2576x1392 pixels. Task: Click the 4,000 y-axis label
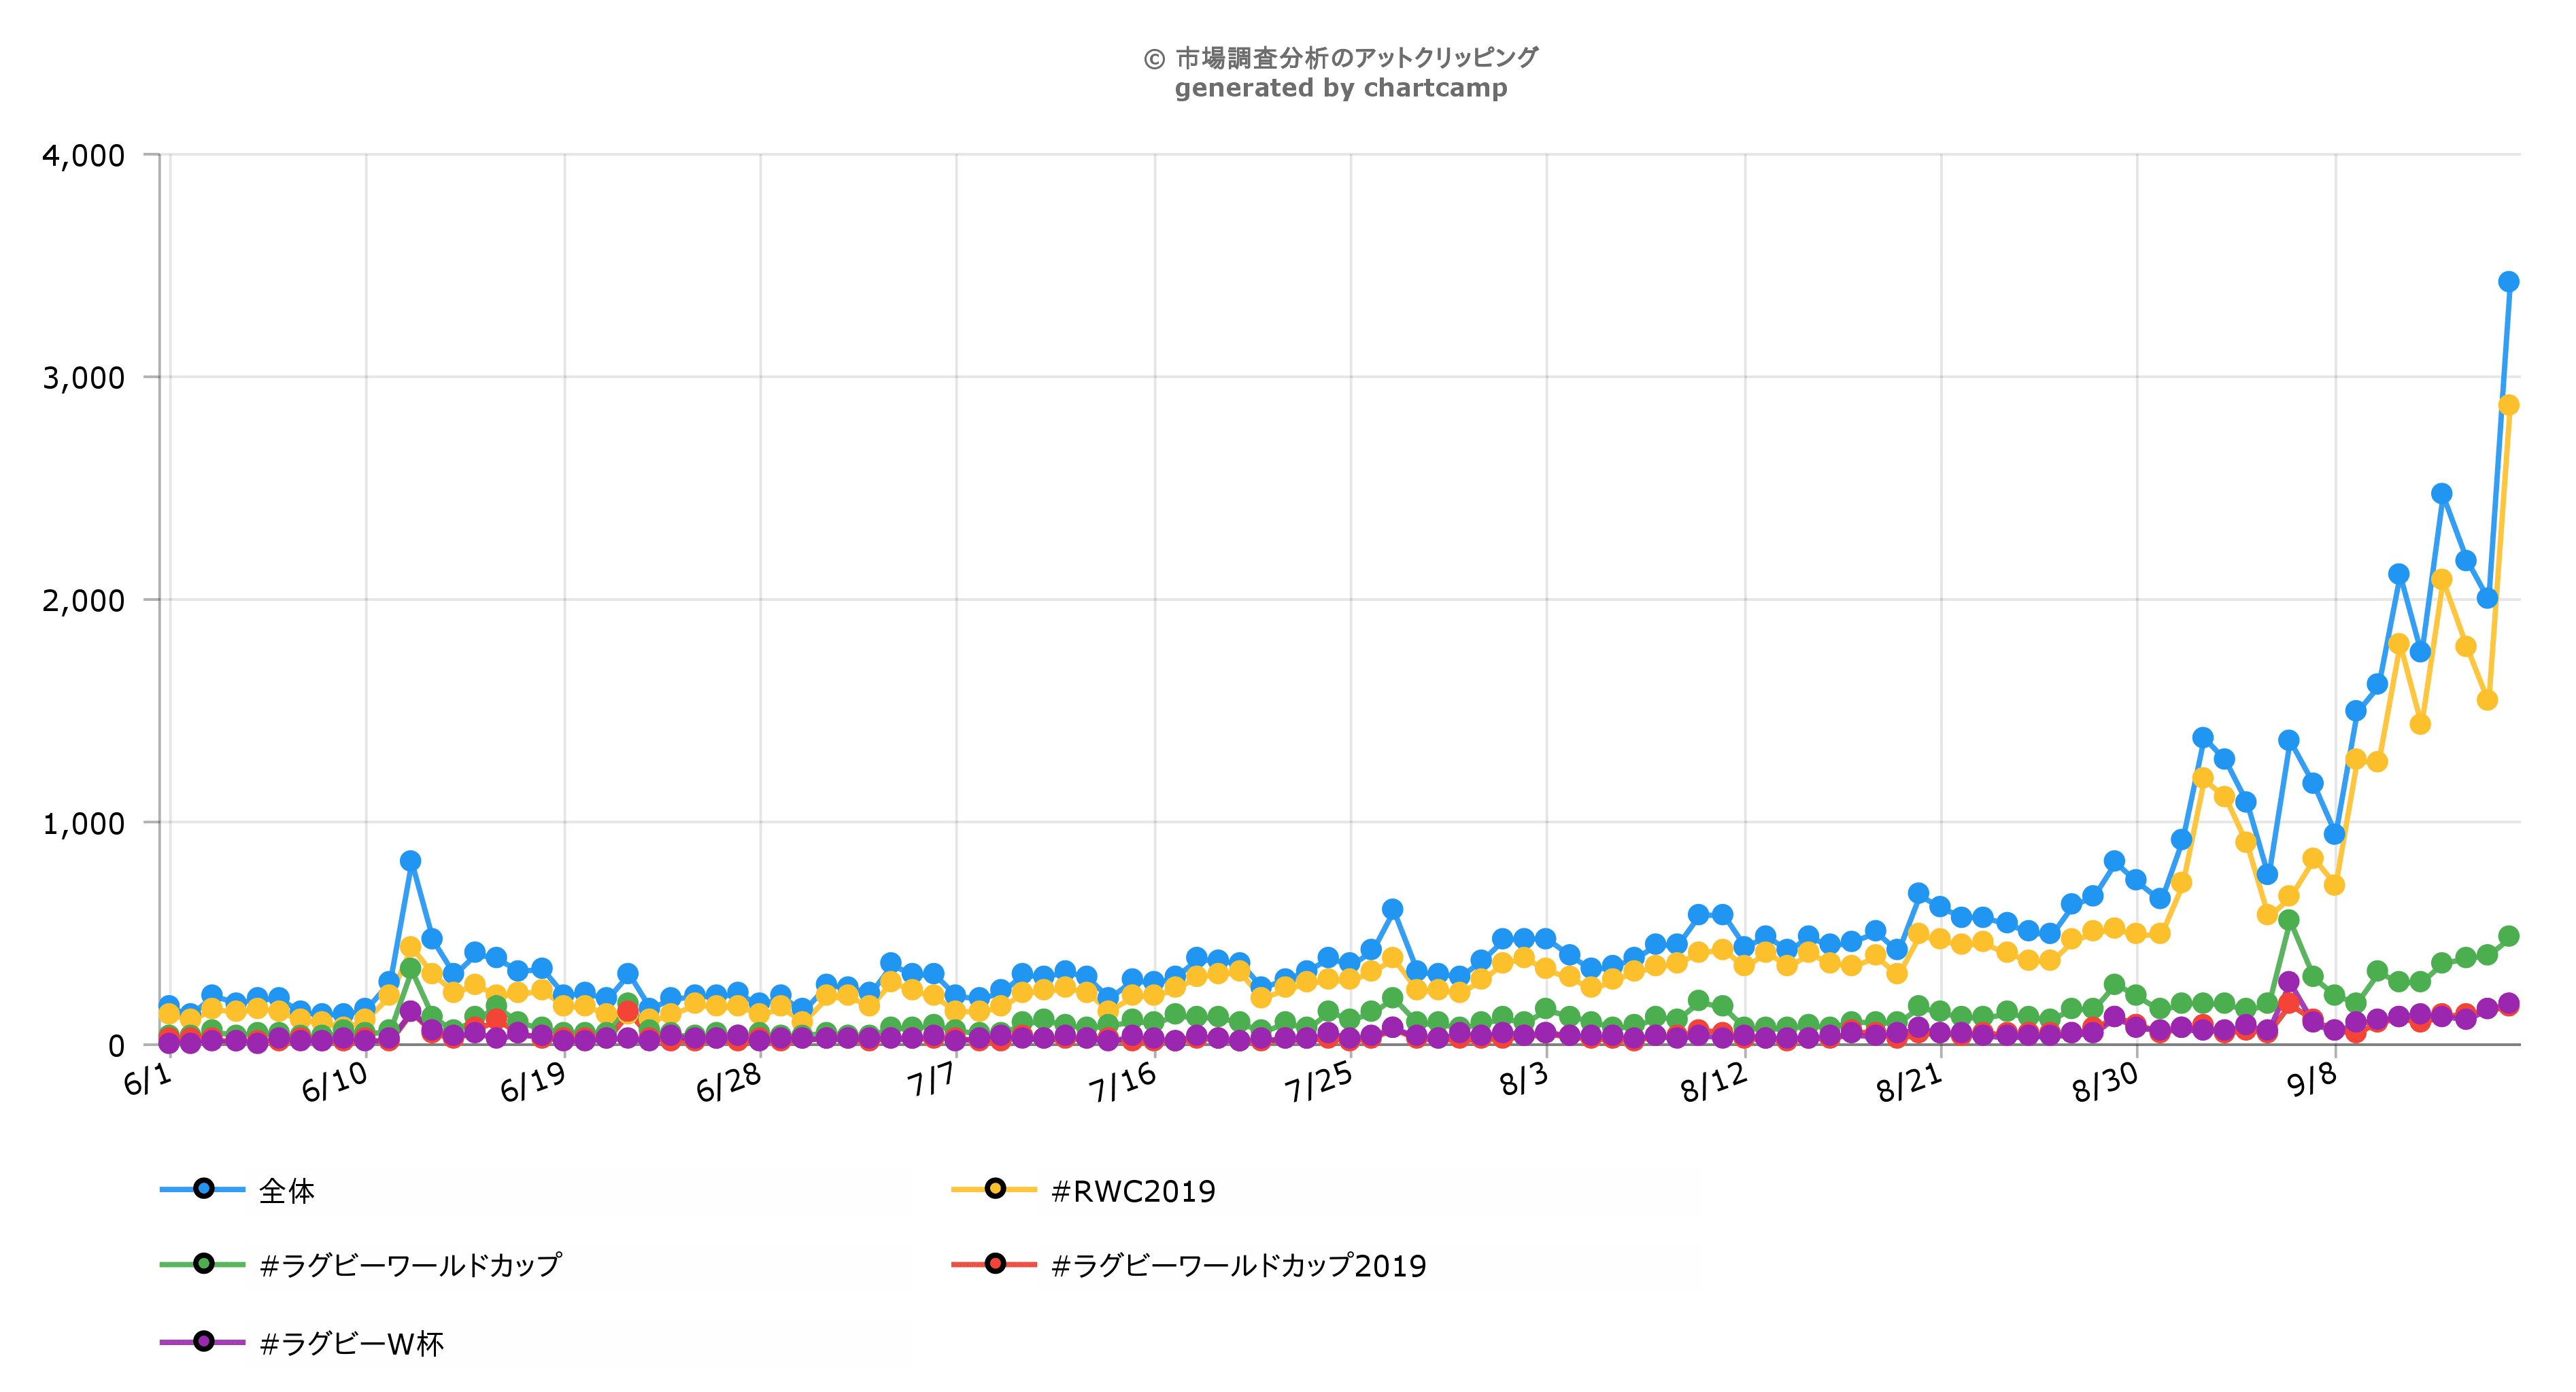click(83, 155)
